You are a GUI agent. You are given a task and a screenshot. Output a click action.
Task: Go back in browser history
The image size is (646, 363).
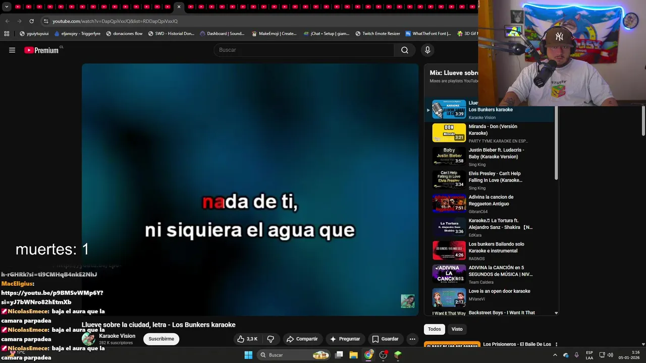(x=7, y=21)
